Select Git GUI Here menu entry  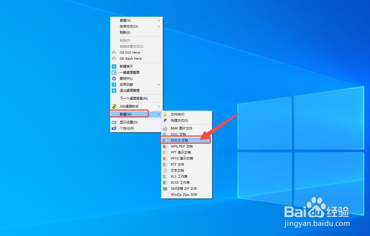pyautogui.click(x=136, y=53)
